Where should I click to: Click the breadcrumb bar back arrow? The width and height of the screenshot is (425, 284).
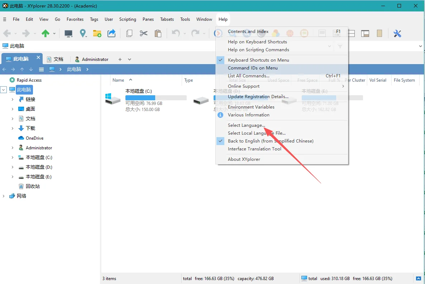point(4,69)
